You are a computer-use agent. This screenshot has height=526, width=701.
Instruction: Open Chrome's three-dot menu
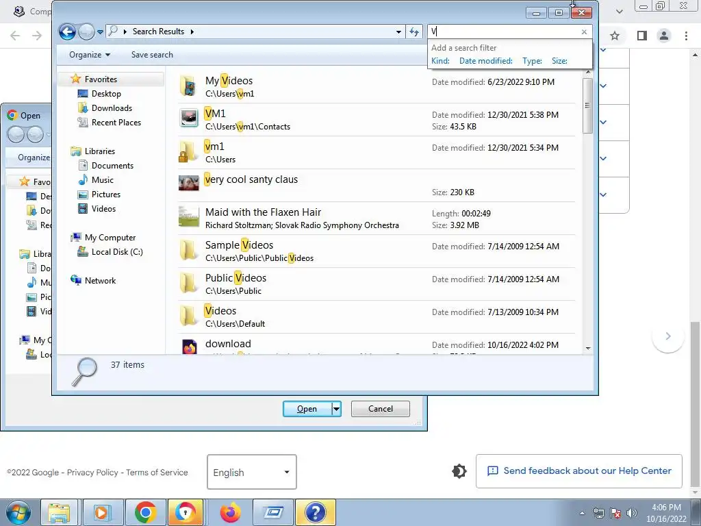[686, 36]
